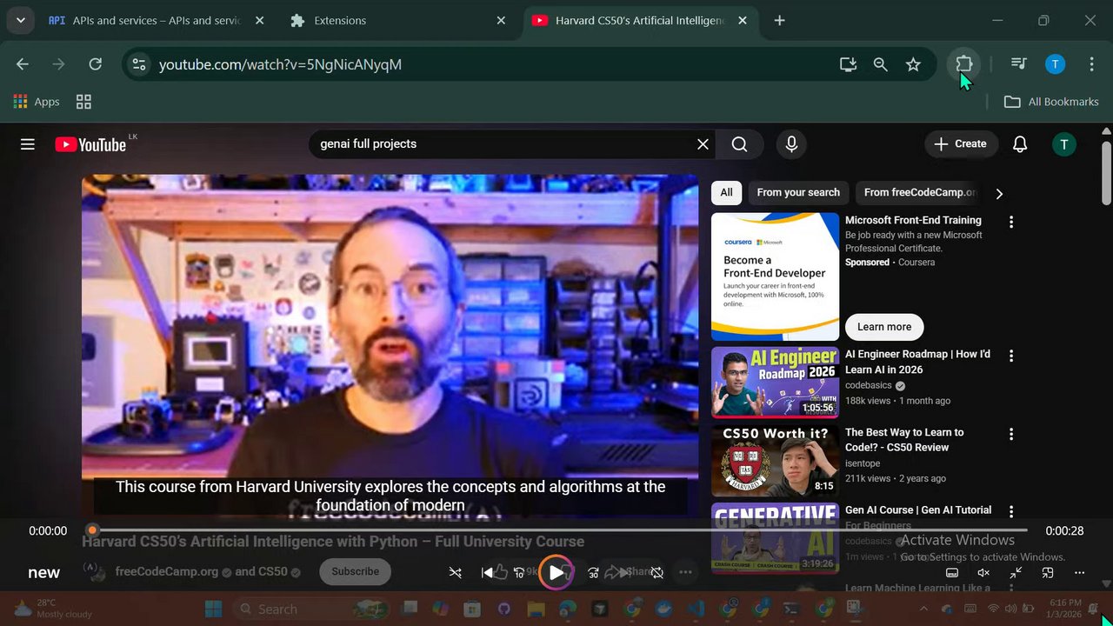The height and width of the screenshot is (626, 1113).
Task: Select the All filter chip
Action: pos(726,193)
